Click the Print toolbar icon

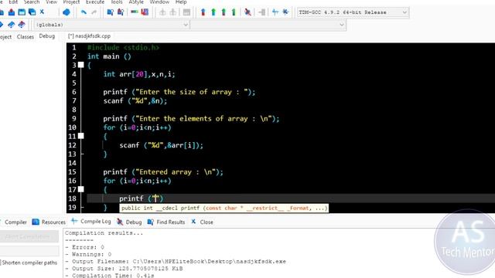point(67,12)
